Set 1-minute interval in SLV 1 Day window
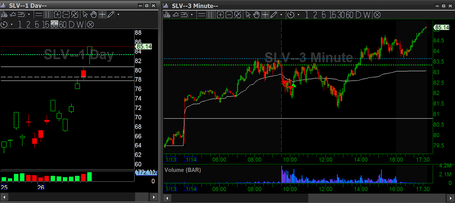455x203 pixels. pyautogui.click(x=20, y=24)
